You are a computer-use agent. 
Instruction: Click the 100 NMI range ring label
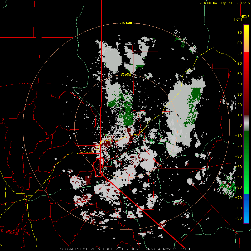(126, 23)
